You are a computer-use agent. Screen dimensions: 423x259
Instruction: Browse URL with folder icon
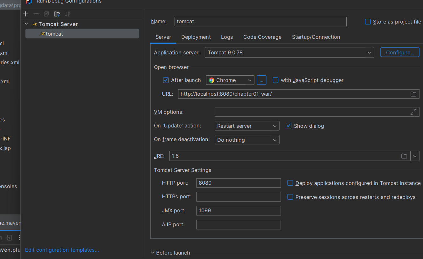[x=413, y=94]
